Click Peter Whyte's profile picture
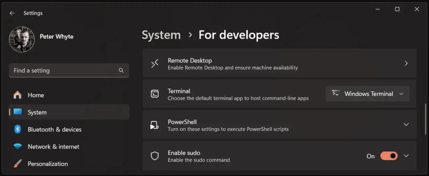 point(22,39)
